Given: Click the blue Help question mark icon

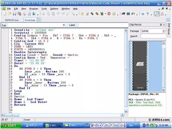Looking at the screenshot, I should pos(148,14).
